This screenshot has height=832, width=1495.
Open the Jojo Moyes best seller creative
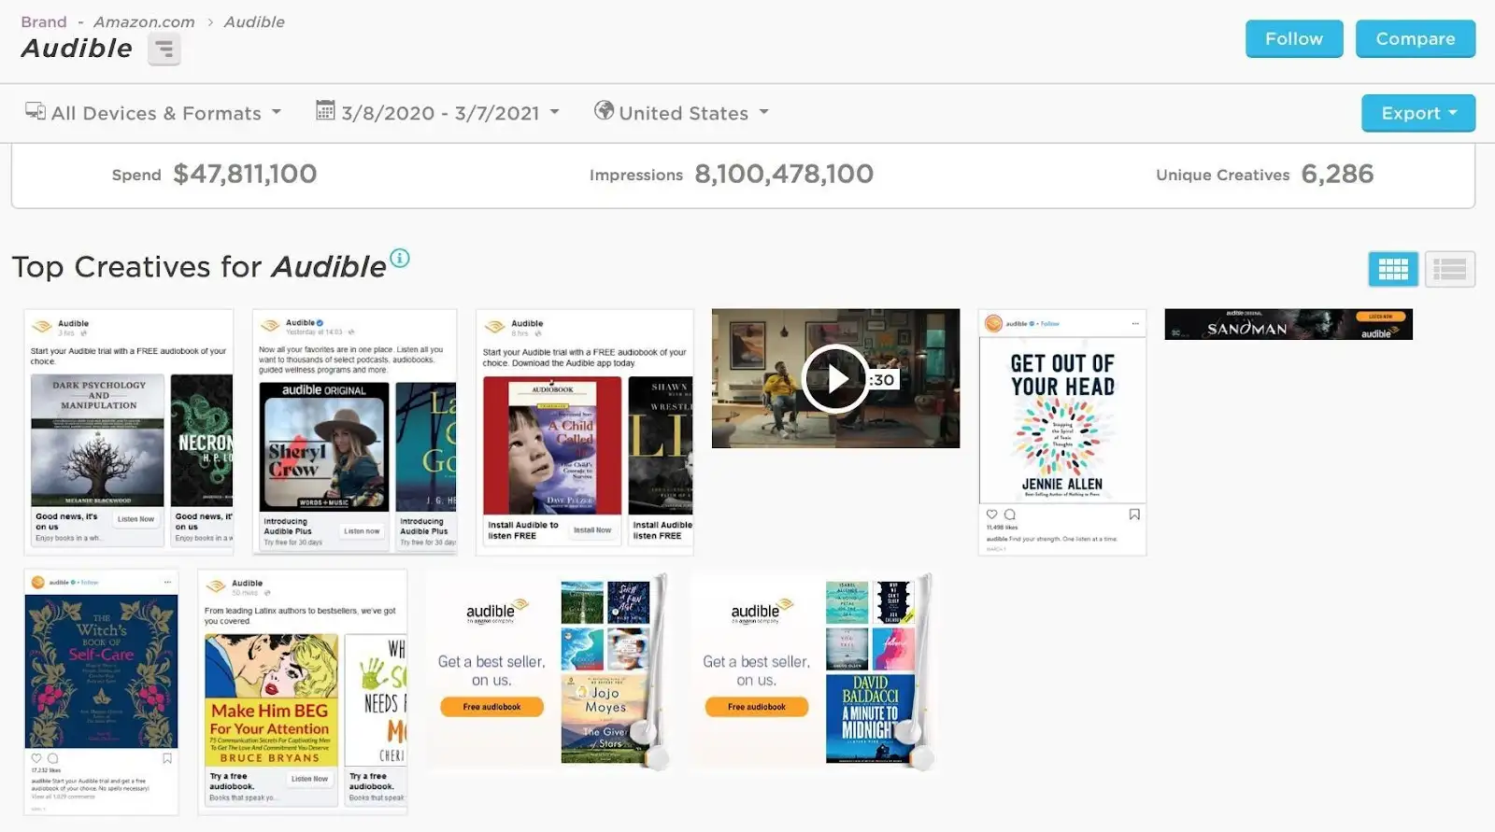[x=548, y=670]
